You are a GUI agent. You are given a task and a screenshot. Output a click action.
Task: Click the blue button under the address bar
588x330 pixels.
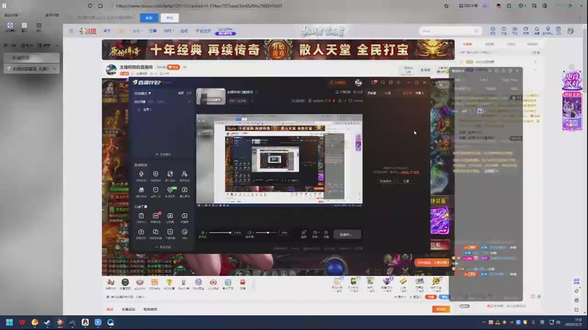click(149, 18)
